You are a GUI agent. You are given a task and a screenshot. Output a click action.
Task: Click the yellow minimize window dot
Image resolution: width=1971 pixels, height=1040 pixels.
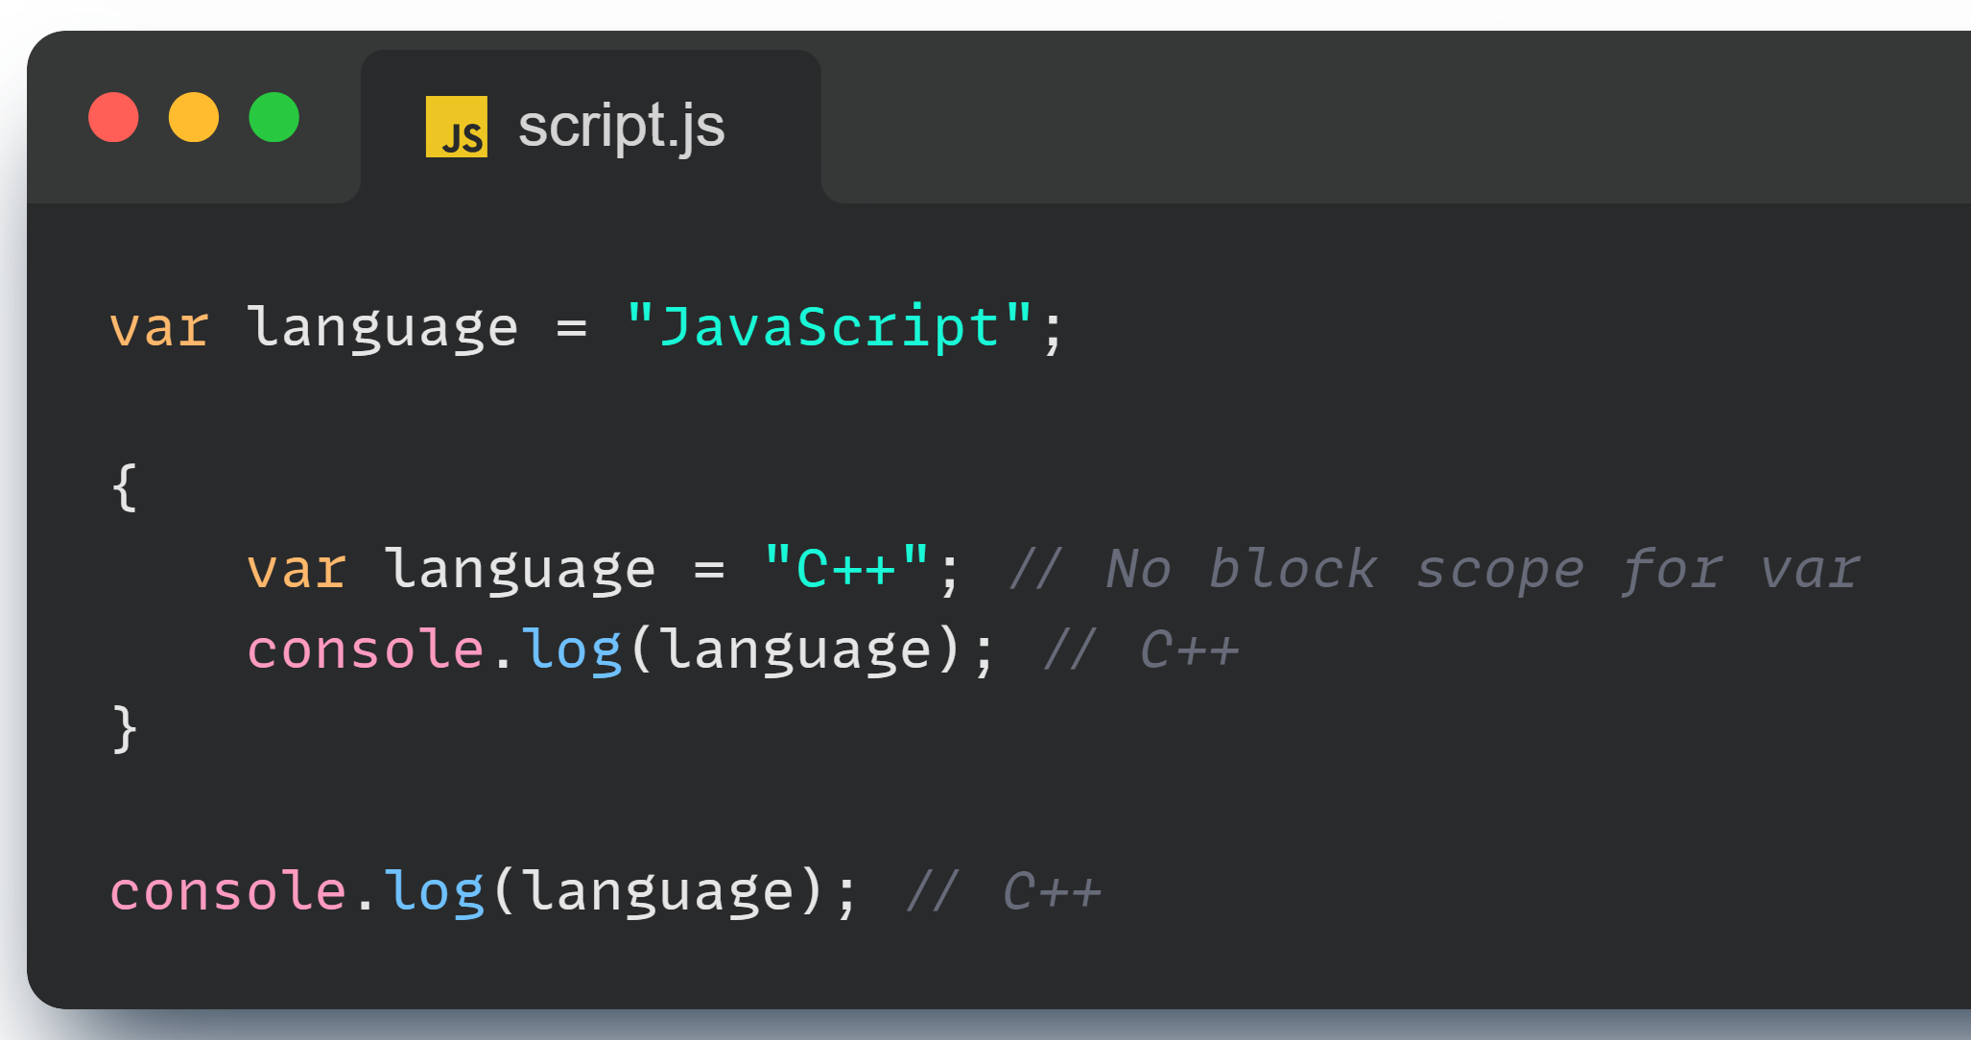click(x=194, y=117)
